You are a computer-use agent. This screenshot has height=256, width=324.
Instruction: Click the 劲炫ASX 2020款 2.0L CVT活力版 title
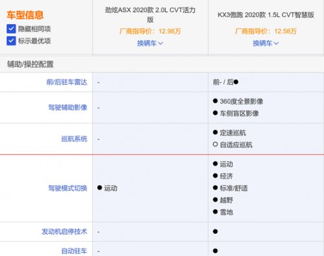150,15
